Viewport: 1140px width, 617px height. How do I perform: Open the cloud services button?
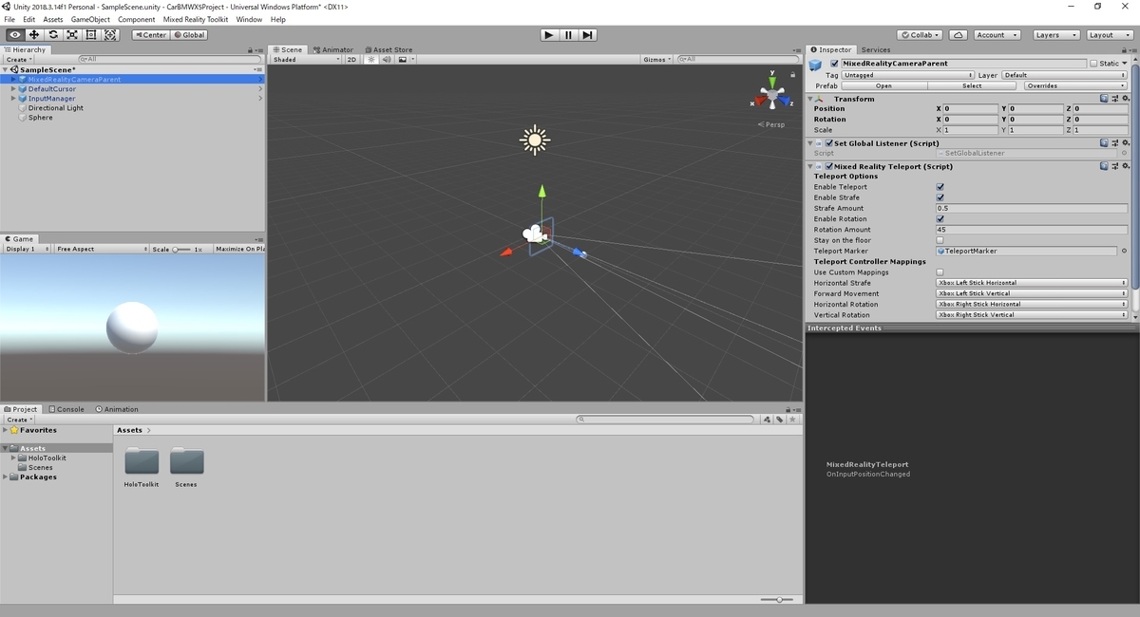959,35
